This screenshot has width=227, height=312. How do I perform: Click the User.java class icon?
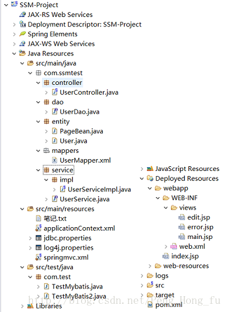tap(55, 141)
